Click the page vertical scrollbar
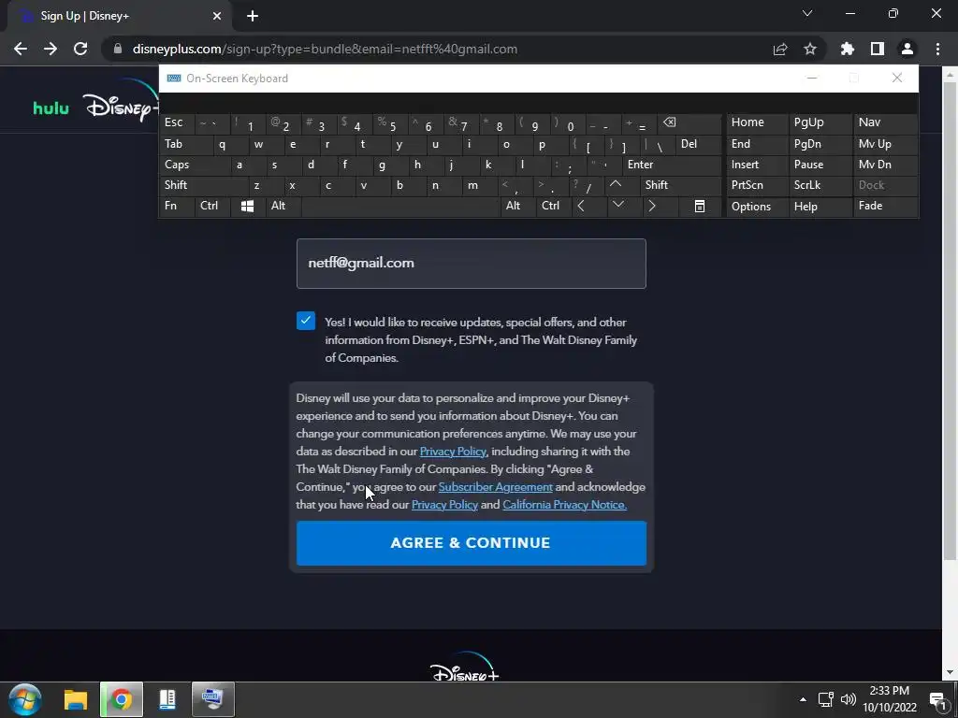The height and width of the screenshot is (718, 958). click(951, 323)
